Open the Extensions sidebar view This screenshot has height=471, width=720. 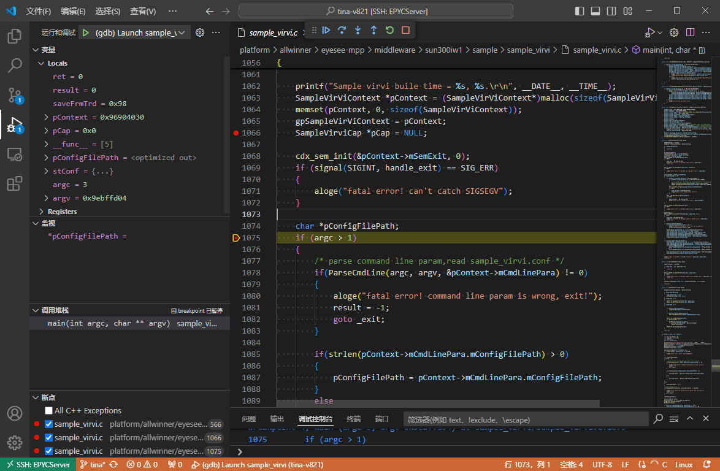[x=15, y=183]
